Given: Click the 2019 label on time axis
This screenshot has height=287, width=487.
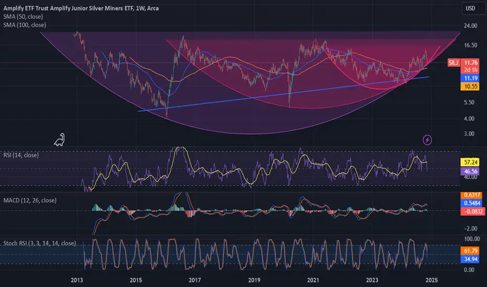Looking at the screenshot, I should click(x=254, y=280).
